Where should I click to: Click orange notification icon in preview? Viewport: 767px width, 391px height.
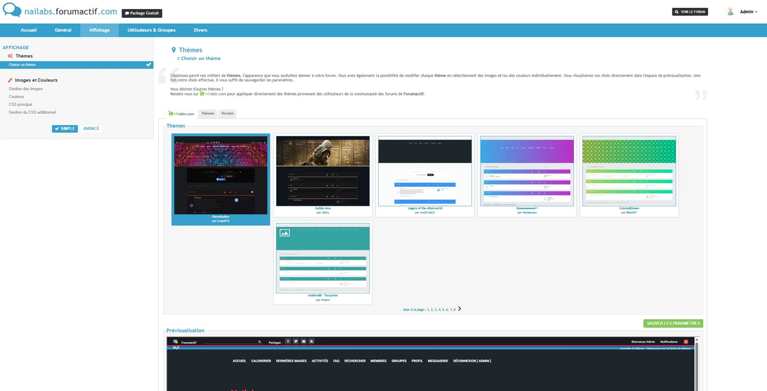[686, 341]
